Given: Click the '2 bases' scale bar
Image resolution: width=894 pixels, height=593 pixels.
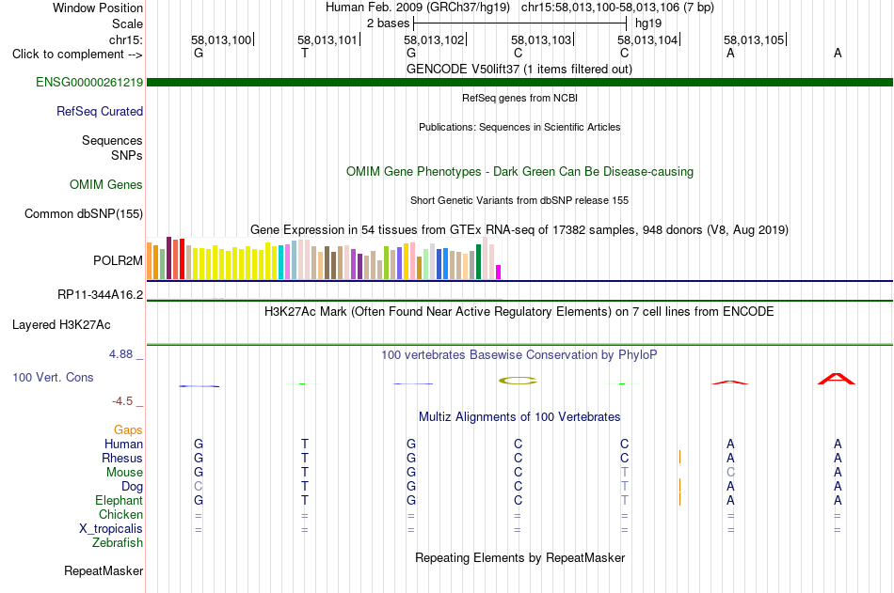Looking at the screenshot, I should [x=520, y=23].
